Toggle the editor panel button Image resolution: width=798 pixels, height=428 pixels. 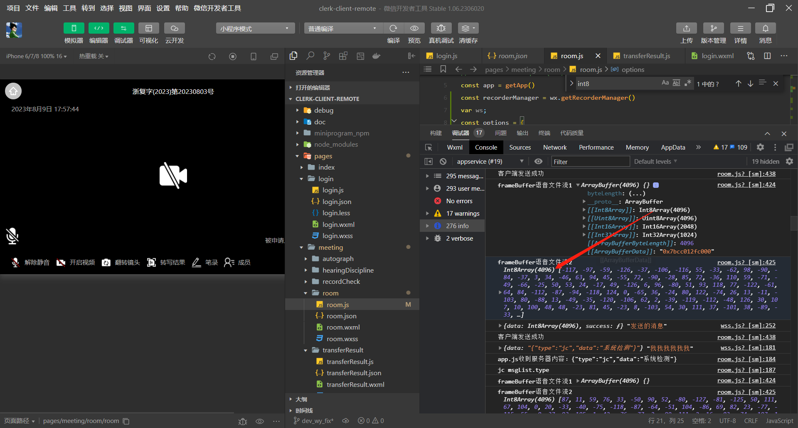pos(99,28)
